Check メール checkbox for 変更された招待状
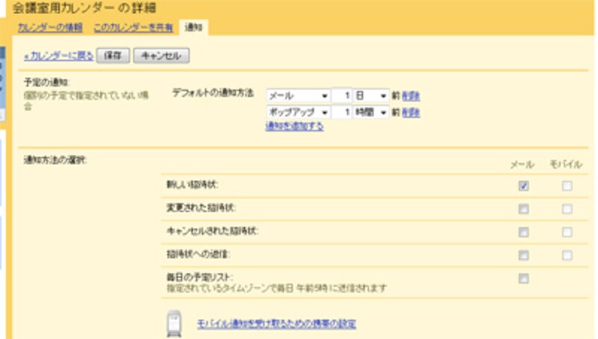This screenshot has width=598, height=339. [x=524, y=209]
